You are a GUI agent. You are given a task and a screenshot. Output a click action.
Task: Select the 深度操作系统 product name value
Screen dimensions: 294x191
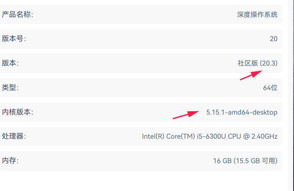[x=257, y=15]
